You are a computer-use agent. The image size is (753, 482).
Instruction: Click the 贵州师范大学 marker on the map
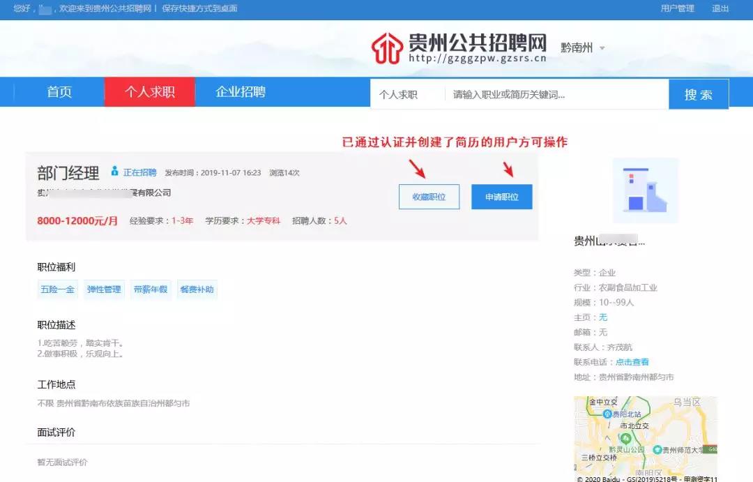(657, 450)
